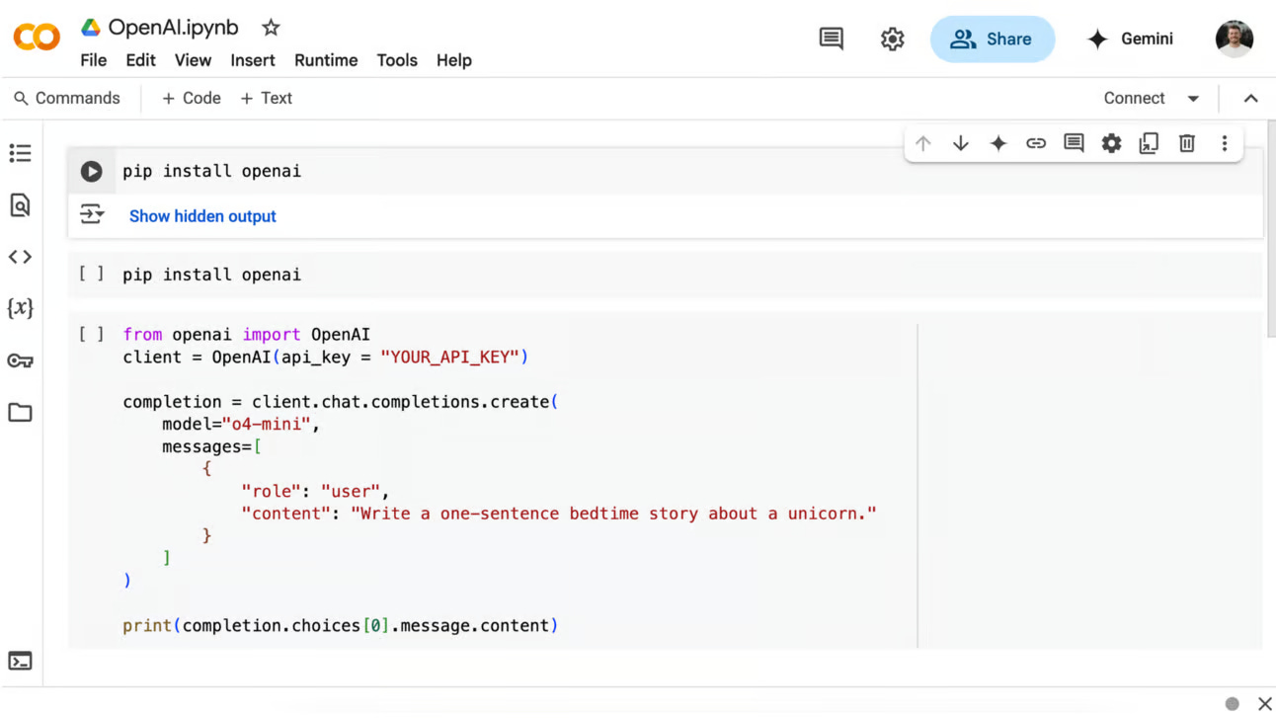This screenshot has height=718, width=1276.
Task: Run the second pip install openai cell
Action: click(91, 275)
